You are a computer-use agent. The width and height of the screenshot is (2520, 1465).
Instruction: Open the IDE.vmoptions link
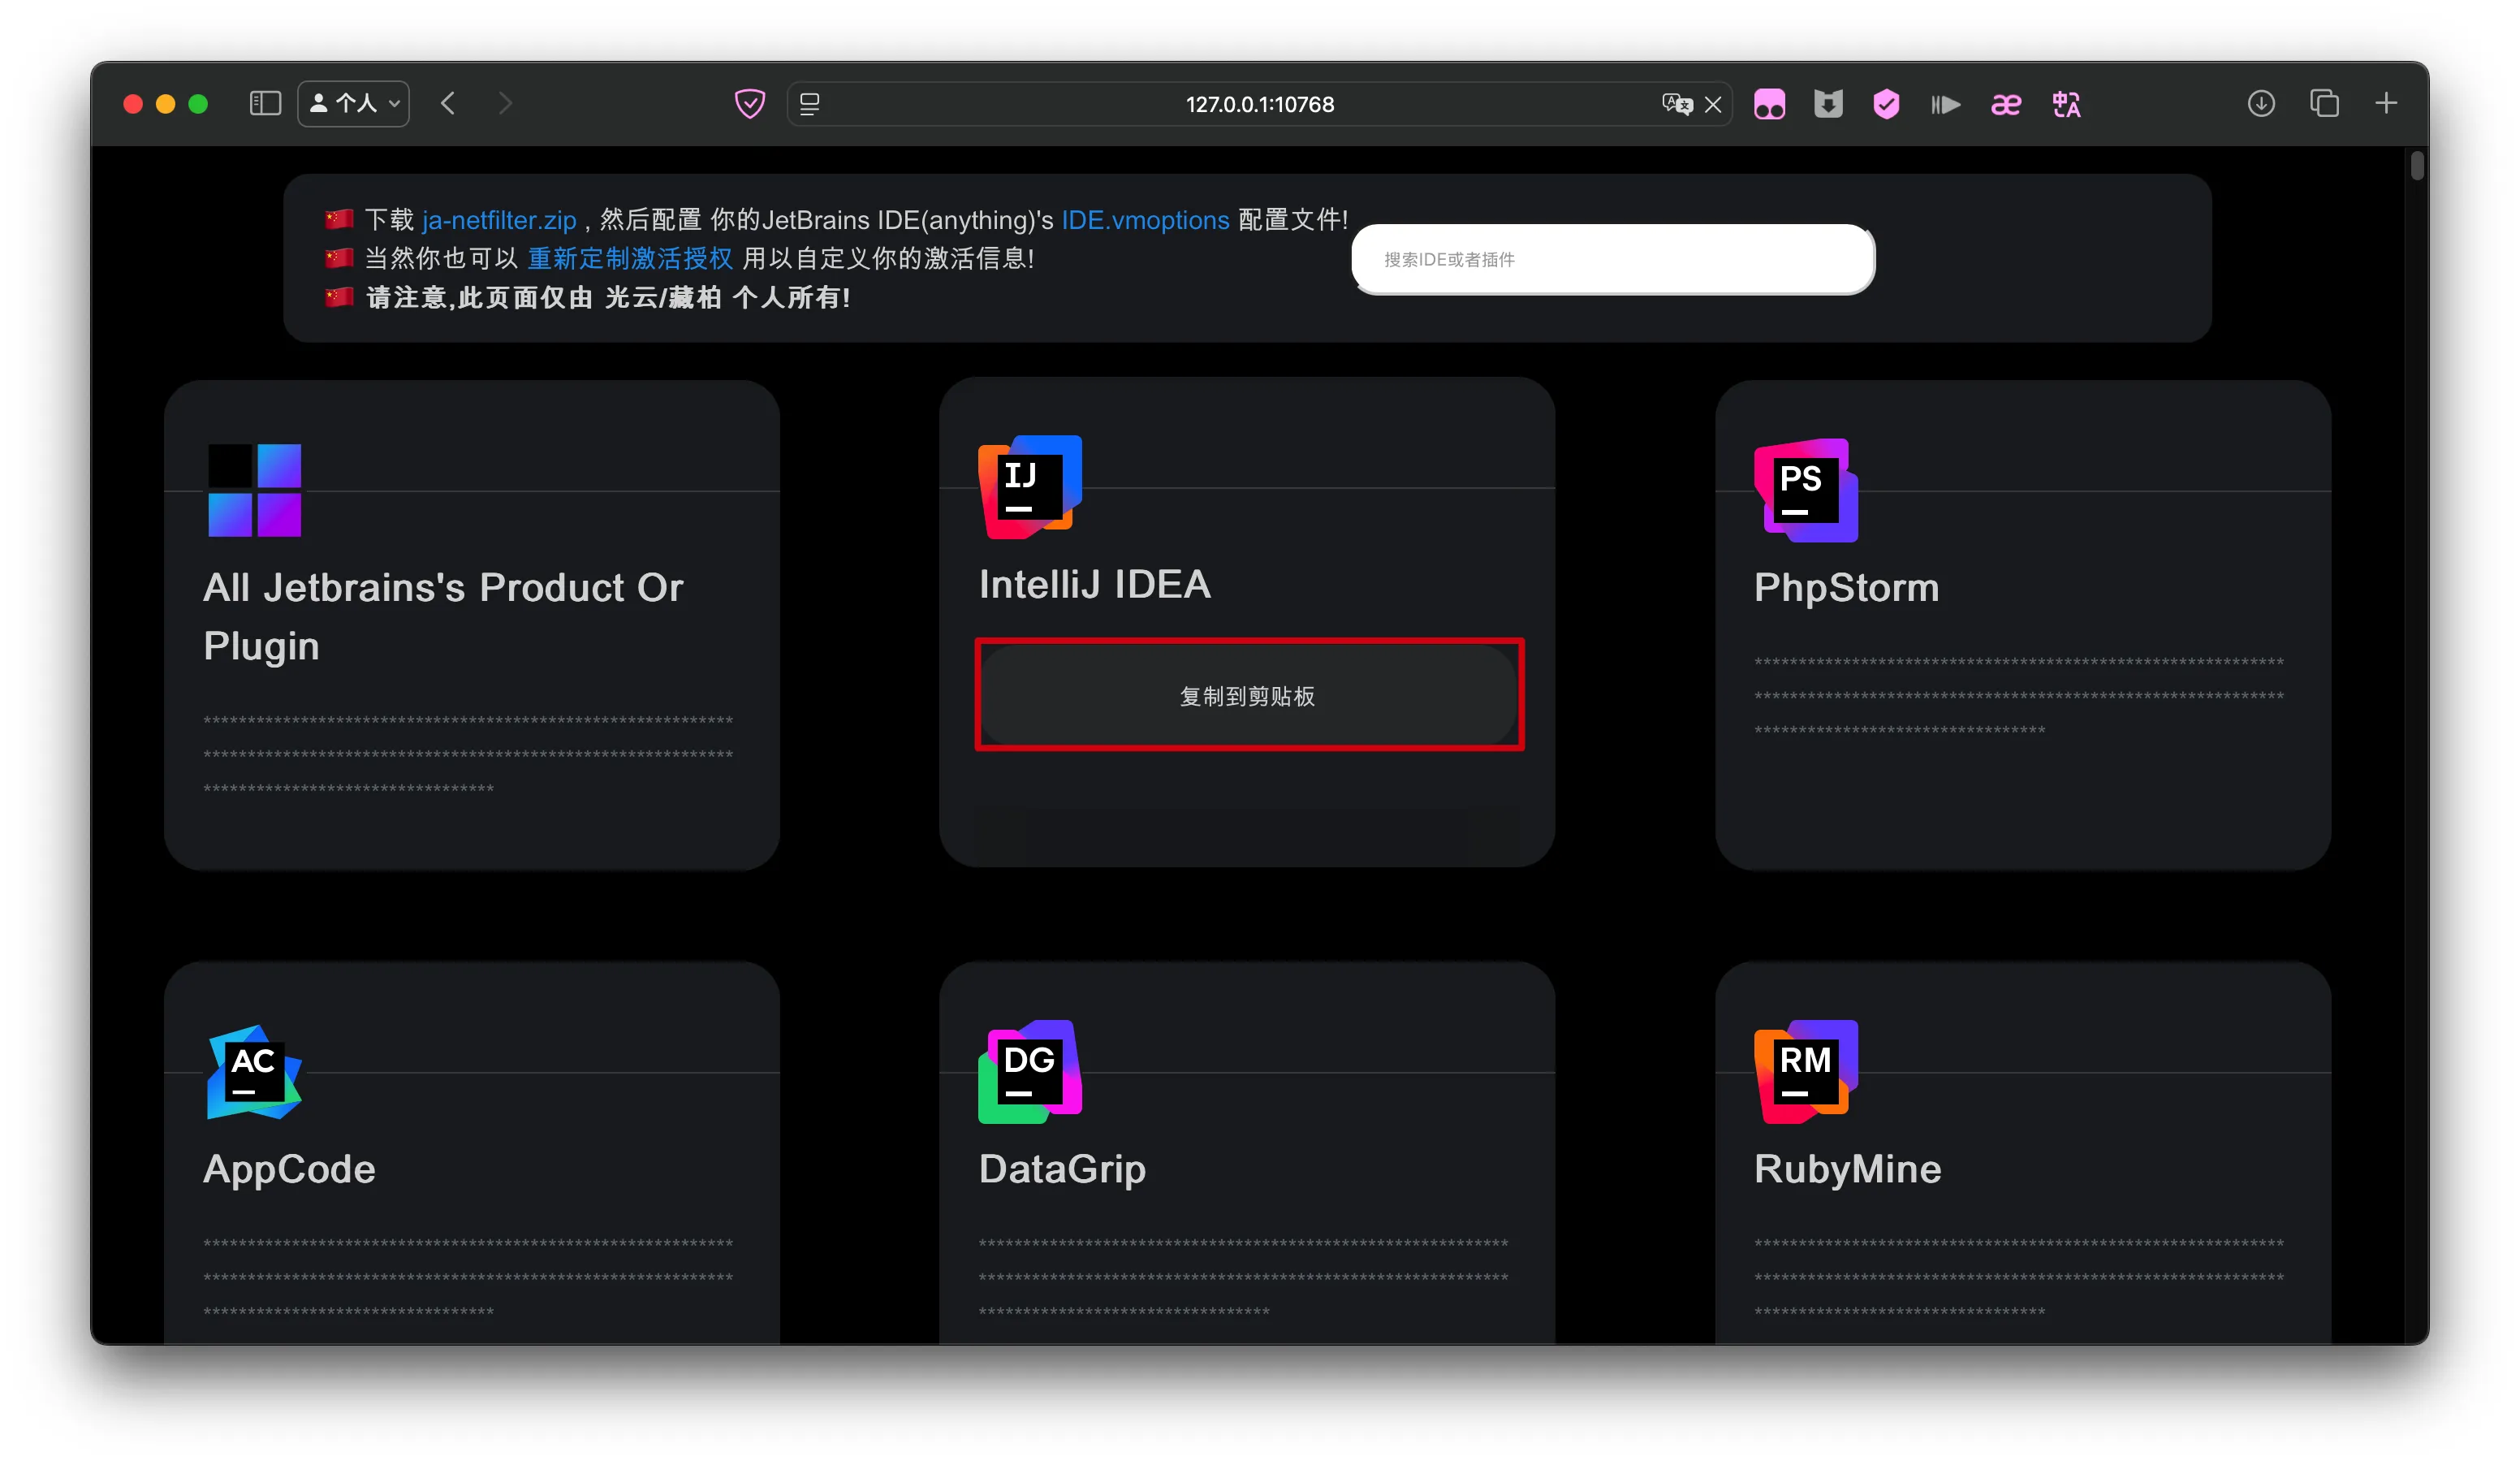1145,220
